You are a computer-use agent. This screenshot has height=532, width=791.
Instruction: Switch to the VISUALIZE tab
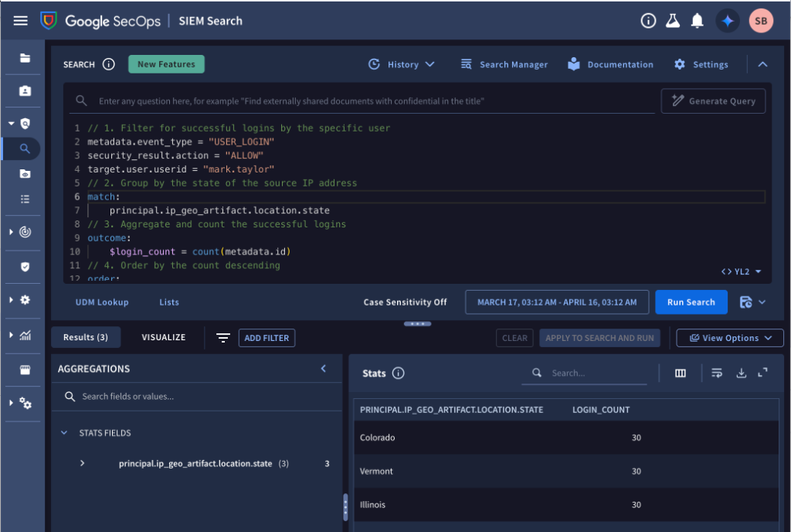click(x=164, y=337)
